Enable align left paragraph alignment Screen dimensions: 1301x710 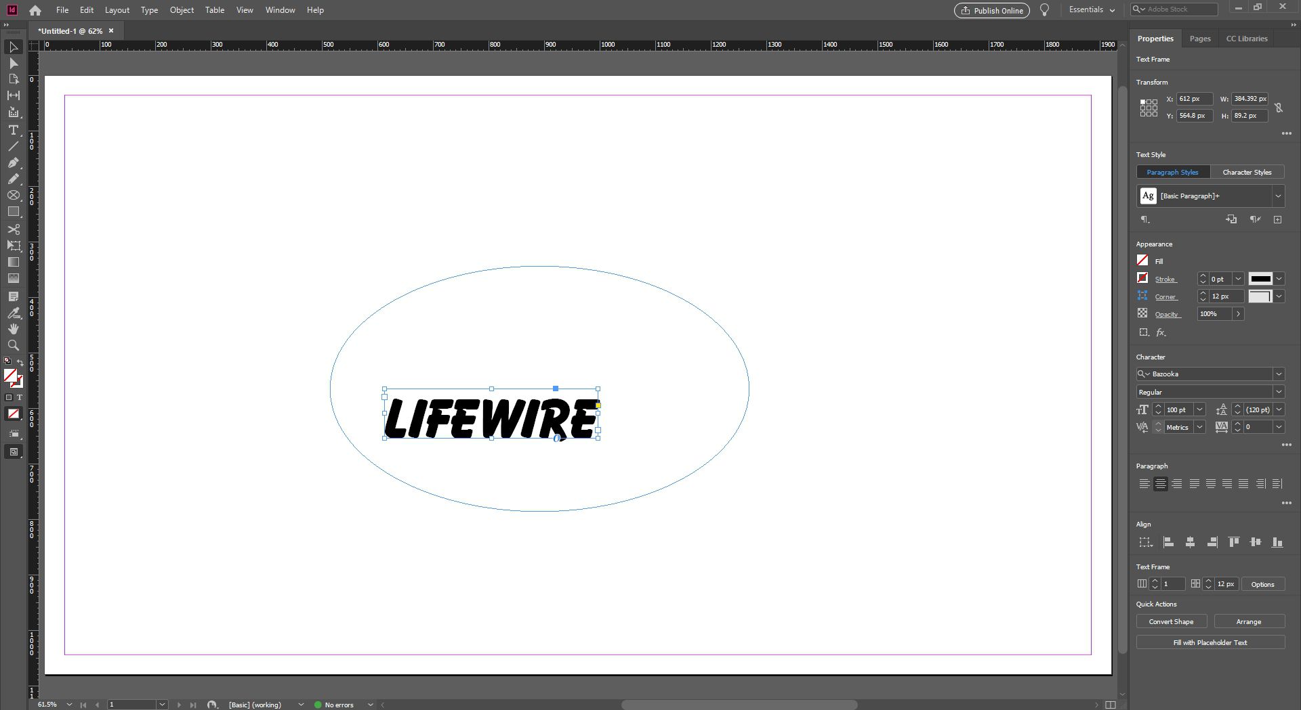(x=1144, y=484)
